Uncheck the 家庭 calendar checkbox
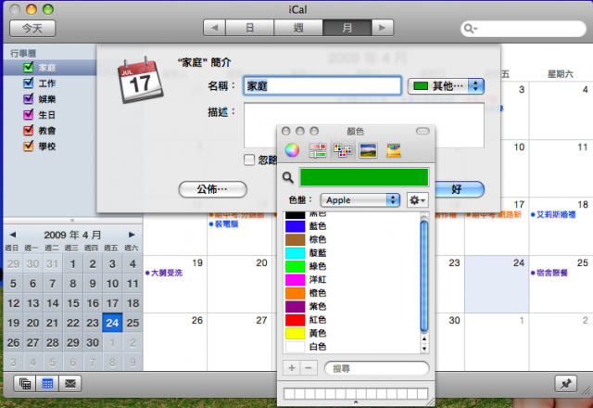593x408 pixels. pos(29,68)
